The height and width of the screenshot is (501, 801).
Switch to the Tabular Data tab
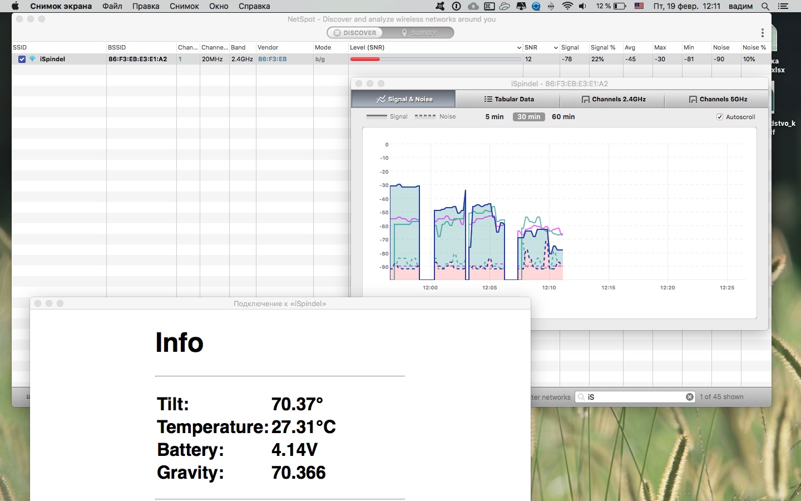pos(508,99)
